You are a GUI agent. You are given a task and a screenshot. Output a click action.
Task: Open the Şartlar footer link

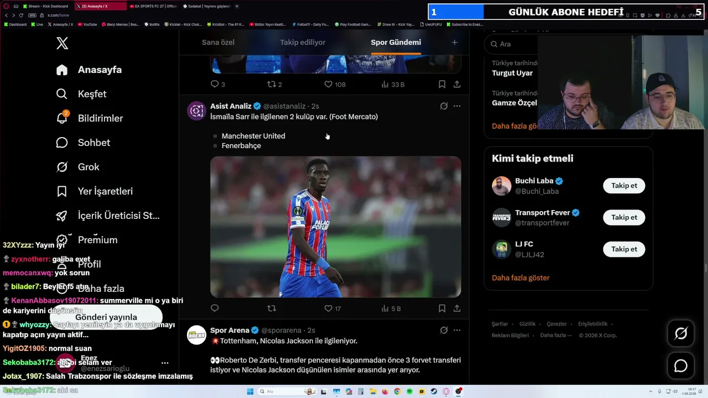[500, 324]
